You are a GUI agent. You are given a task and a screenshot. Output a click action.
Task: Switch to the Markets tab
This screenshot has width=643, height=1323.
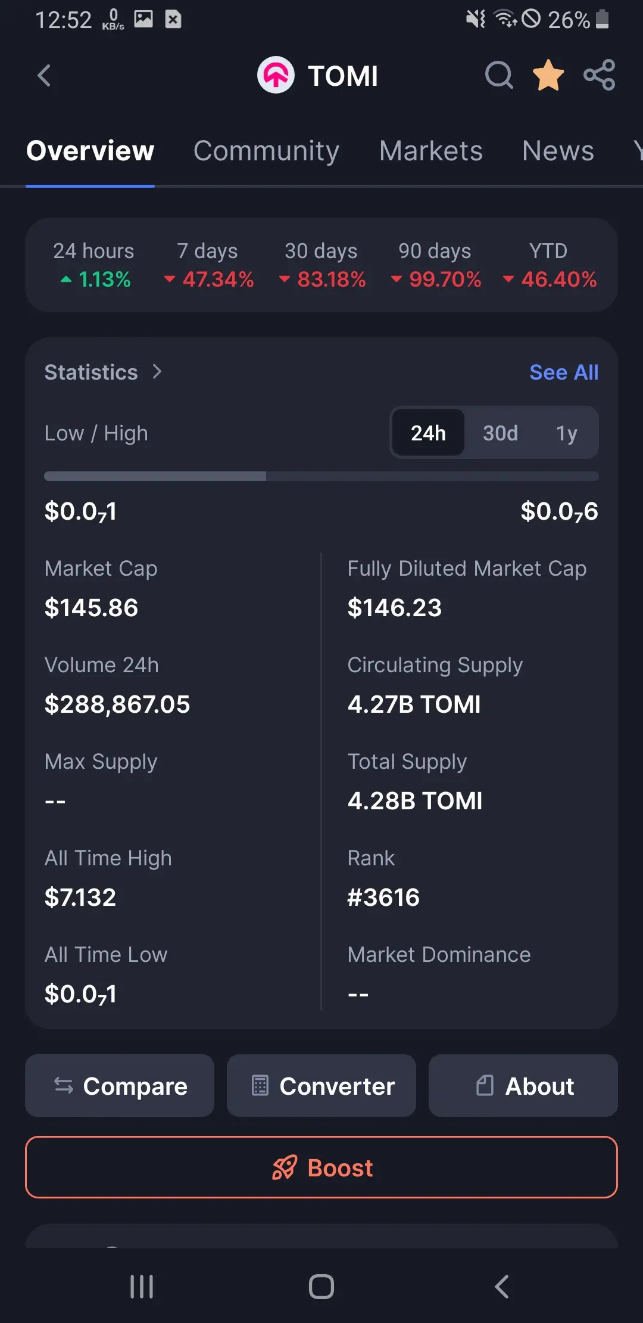430,151
